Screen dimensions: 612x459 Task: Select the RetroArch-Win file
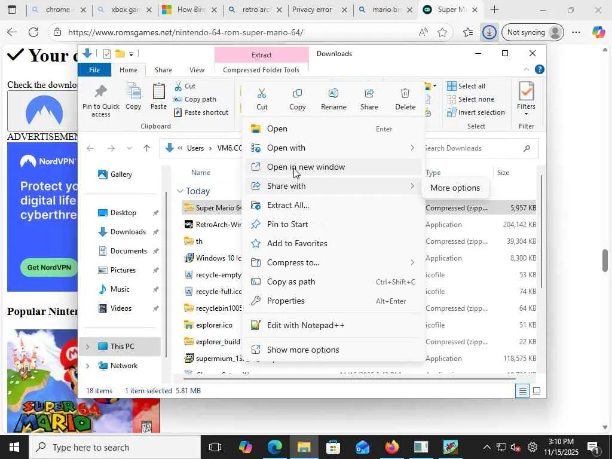pos(213,225)
